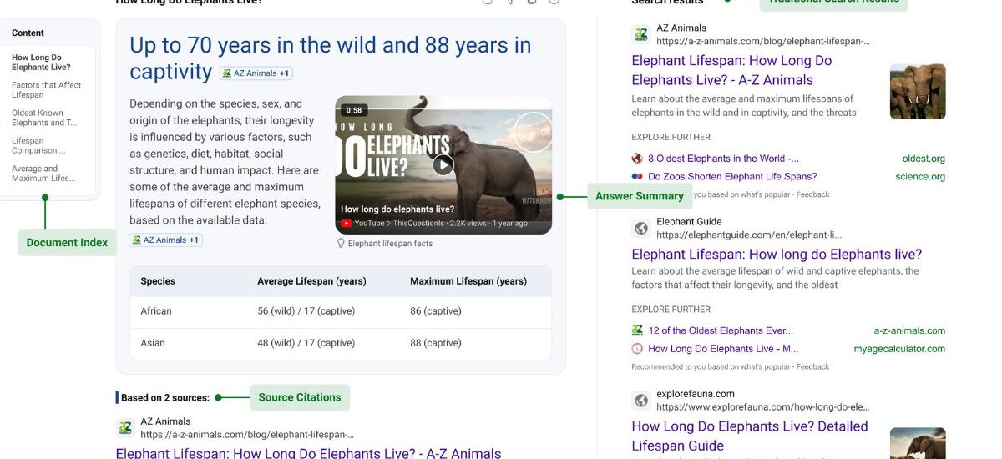Click the AZ Animals citation chip beside the headline
Viewport: 1002px width, 459px height.
256,73
